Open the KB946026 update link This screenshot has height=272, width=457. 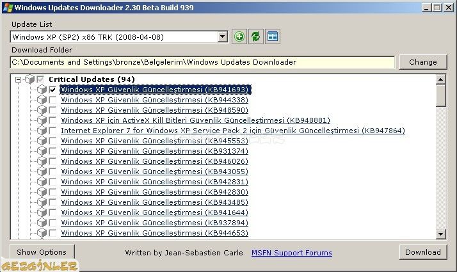155,161
